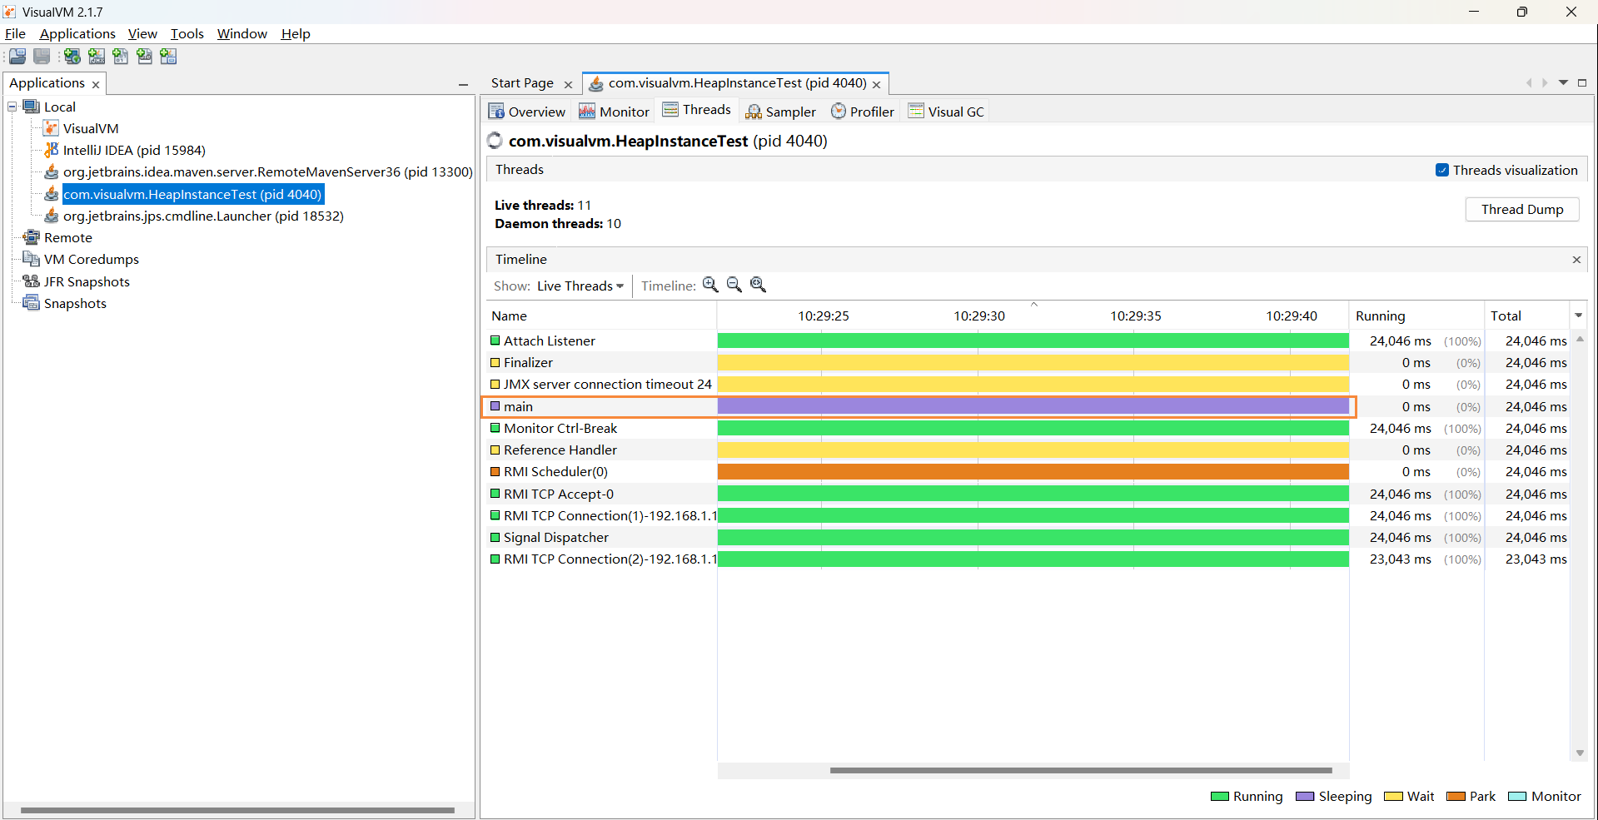This screenshot has width=1598, height=820.
Task: Click the main thread purple sleeping bar
Action: pyautogui.click(x=1033, y=406)
